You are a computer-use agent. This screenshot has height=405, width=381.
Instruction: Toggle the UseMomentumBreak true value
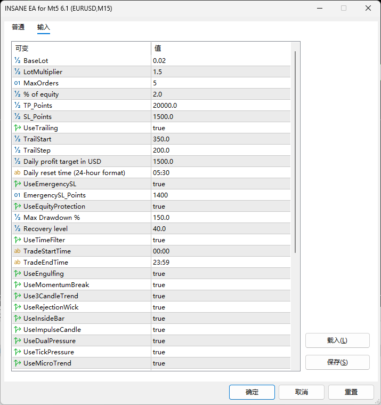point(159,285)
